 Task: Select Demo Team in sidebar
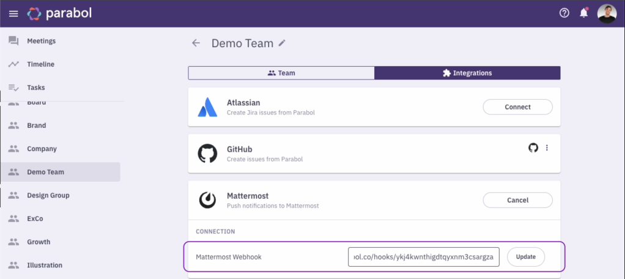(x=60, y=172)
